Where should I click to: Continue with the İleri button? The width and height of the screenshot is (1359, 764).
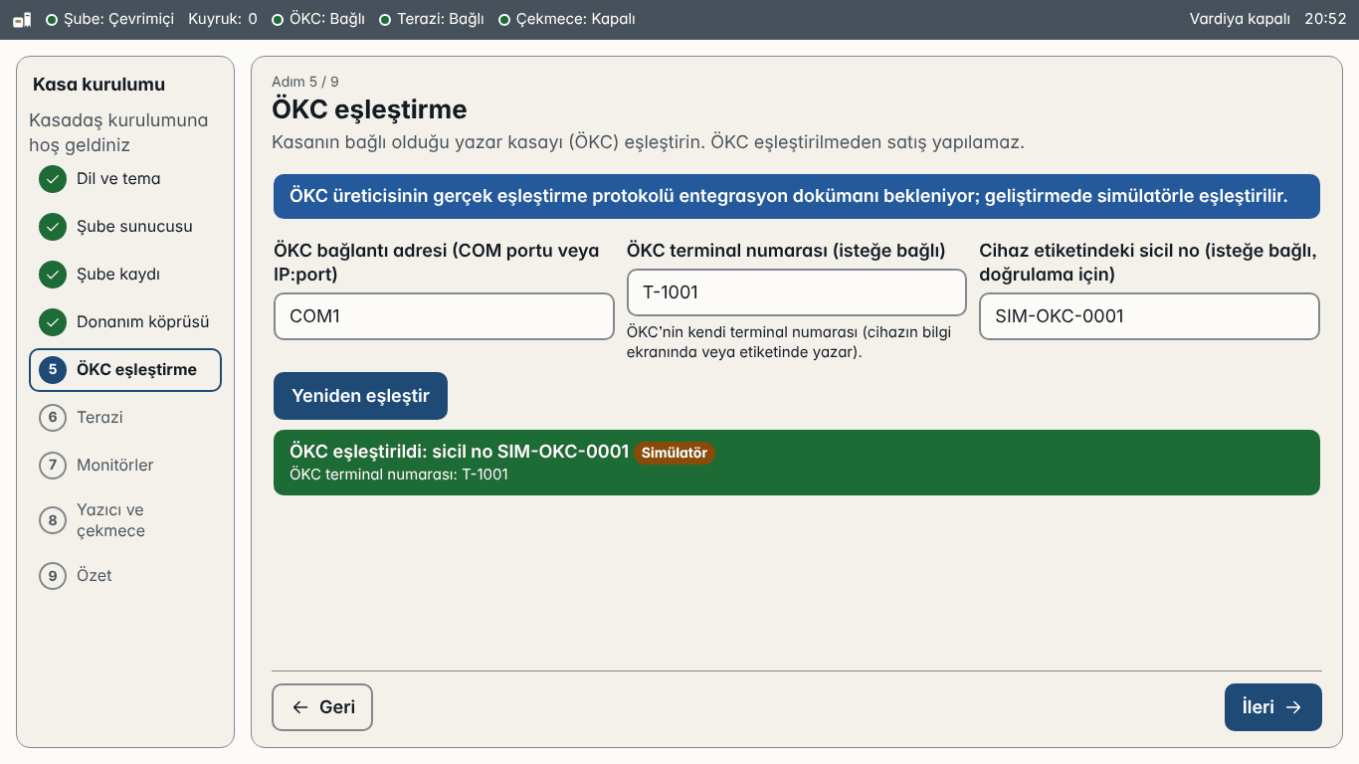click(1272, 707)
